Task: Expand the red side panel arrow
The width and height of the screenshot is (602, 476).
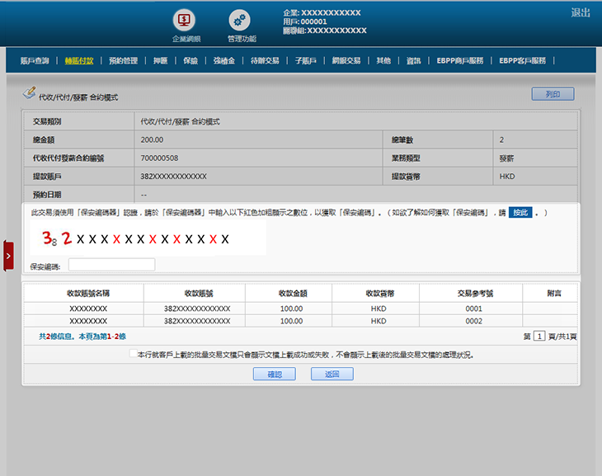Action: (x=8, y=256)
